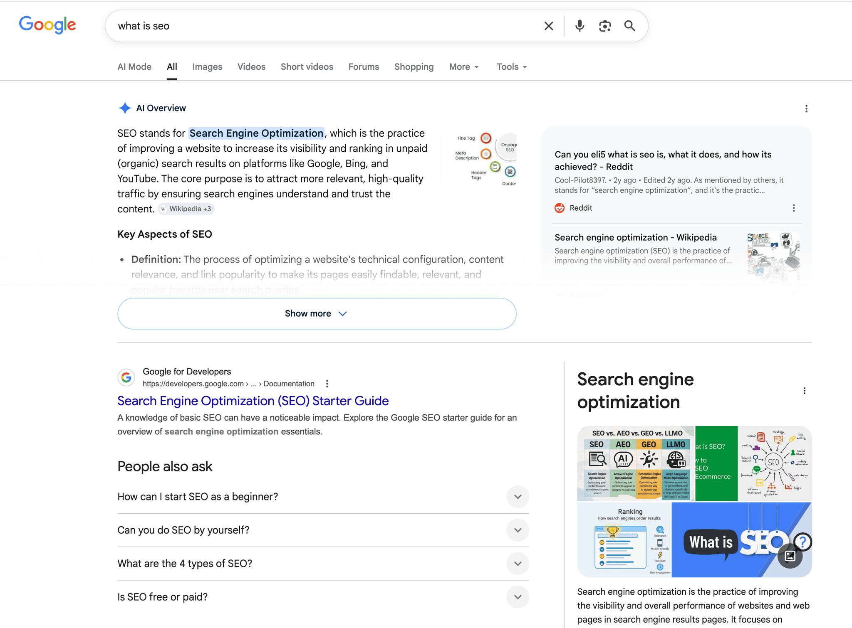
Task: Open the Reddit source three-dot menu
Action: (x=794, y=208)
